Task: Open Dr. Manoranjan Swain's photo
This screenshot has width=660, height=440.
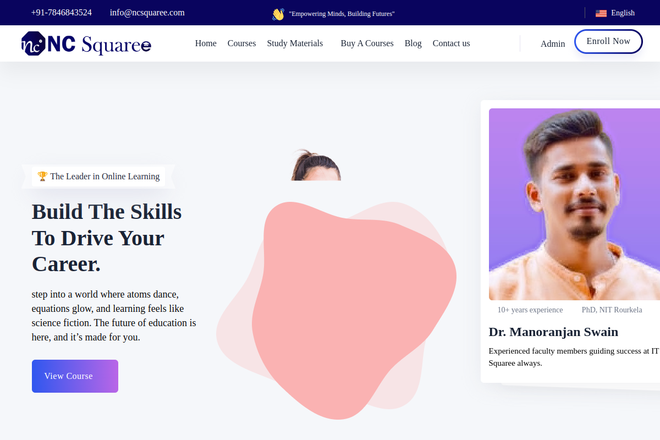Action: (x=574, y=204)
